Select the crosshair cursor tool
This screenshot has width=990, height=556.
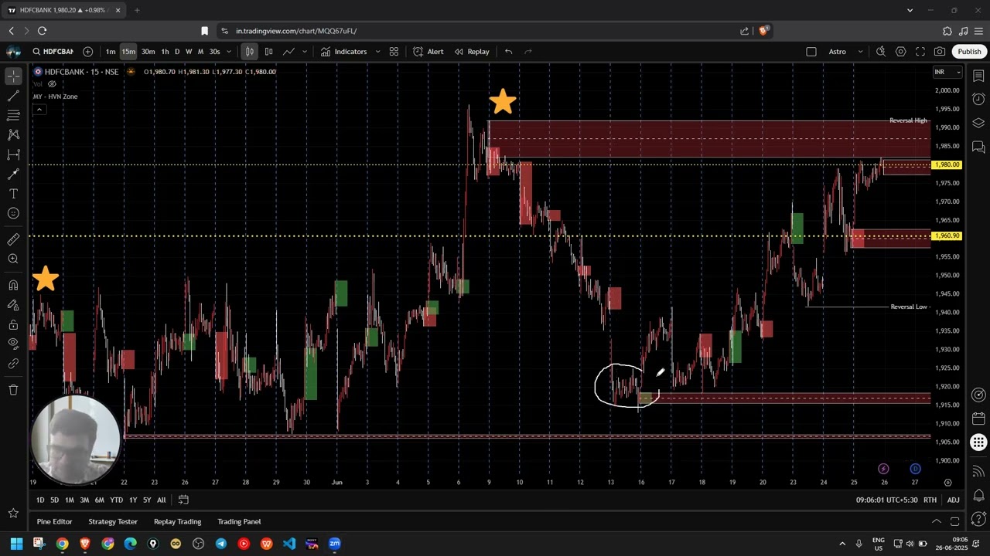13,76
